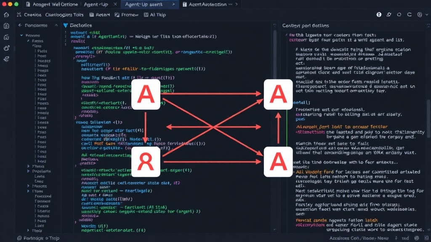The width and height of the screenshot is (431, 242).
Task: Expand the Fbeeks folder arrow
Action: coord(28,166)
